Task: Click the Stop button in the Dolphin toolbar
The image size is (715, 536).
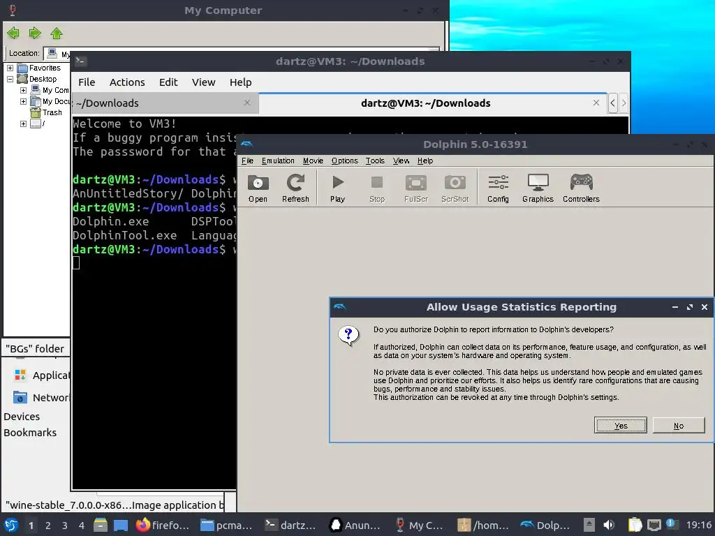Action: coord(376,188)
